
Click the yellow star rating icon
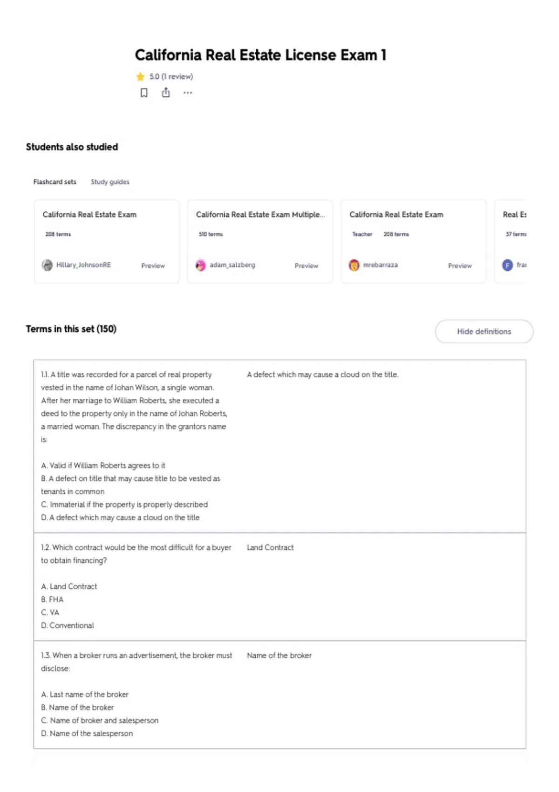click(x=140, y=76)
